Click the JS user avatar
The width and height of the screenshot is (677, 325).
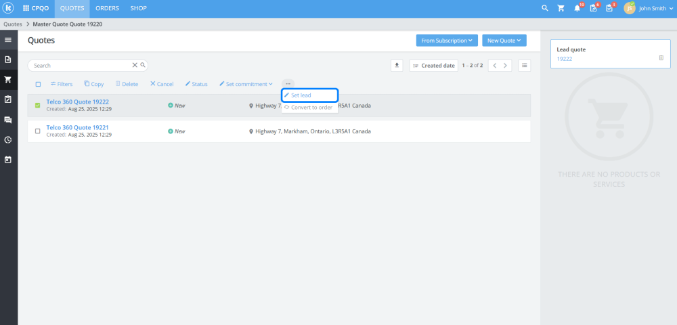pyautogui.click(x=630, y=8)
